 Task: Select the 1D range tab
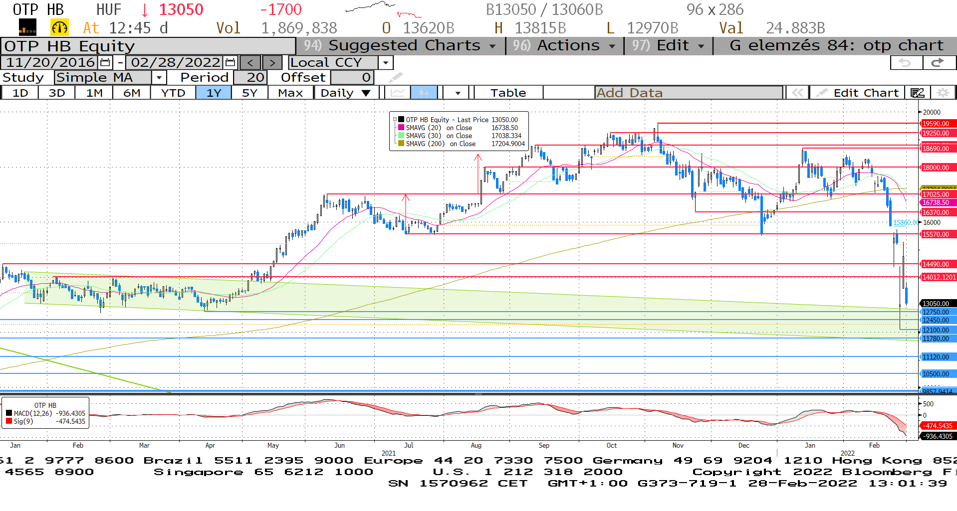[x=20, y=93]
